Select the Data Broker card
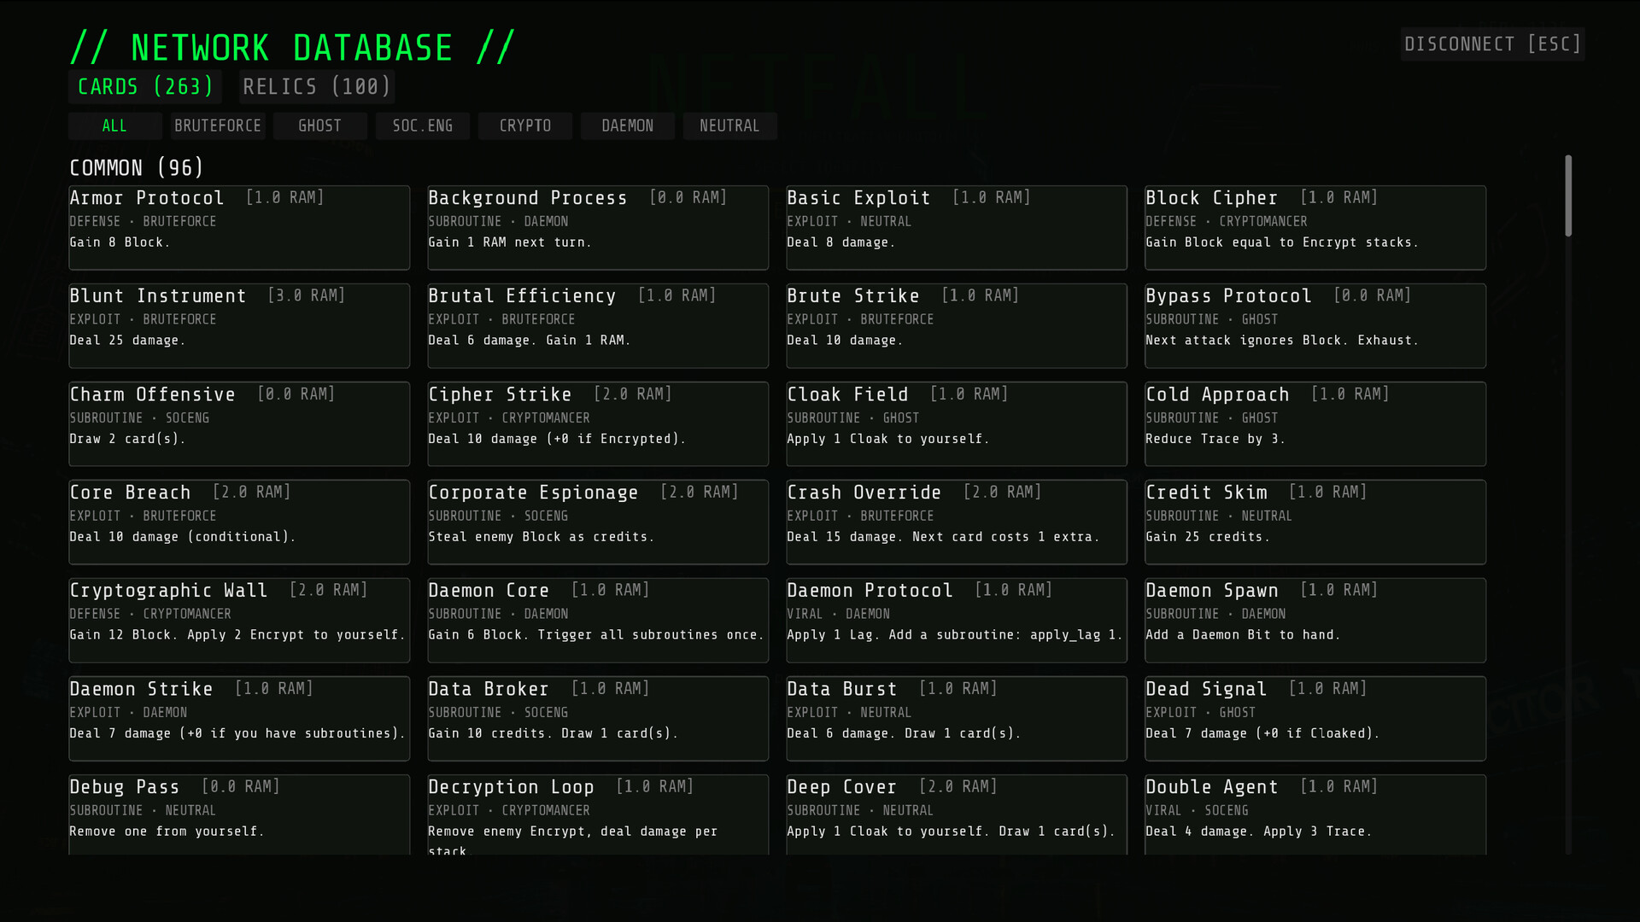Image resolution: width=1640 pixels, height=922 pixels. (x=598, y=719)
